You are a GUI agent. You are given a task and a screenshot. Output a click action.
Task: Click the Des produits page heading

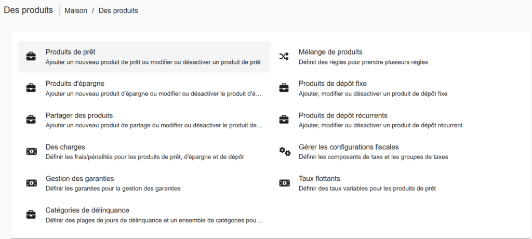pyautogui.click(x=28, y=10)
